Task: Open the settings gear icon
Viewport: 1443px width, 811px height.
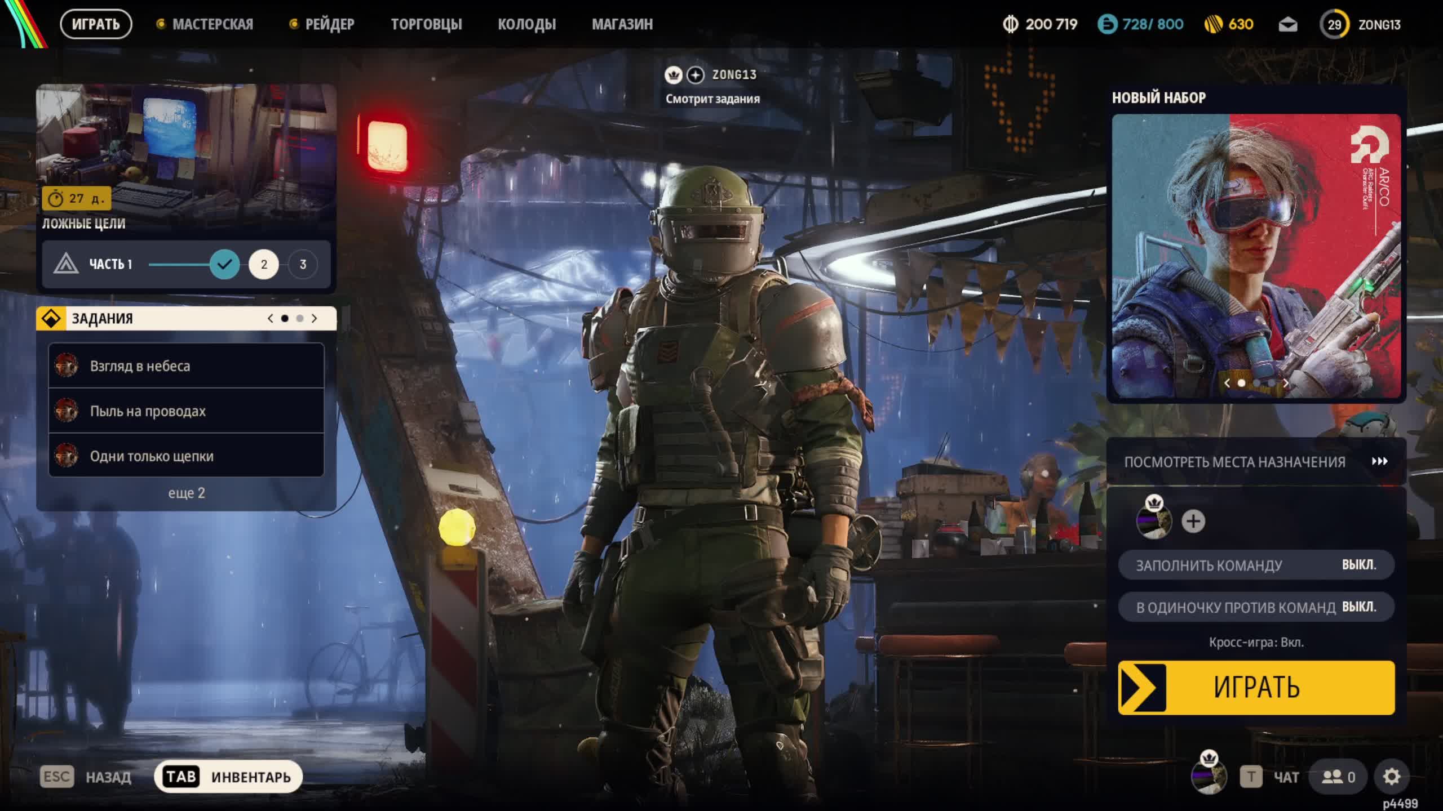Action: click(1392, 777)
